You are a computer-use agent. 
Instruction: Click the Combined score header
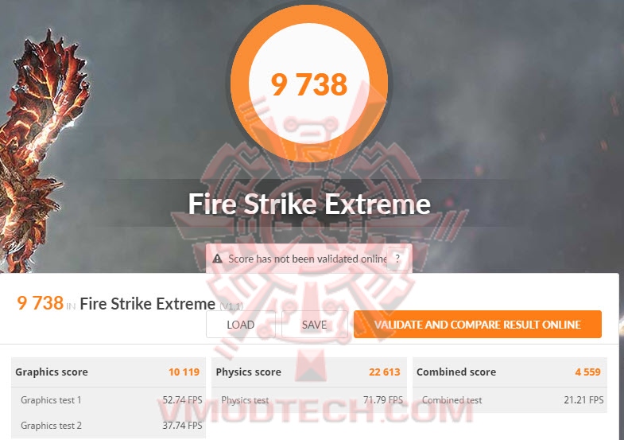(456, 372)
